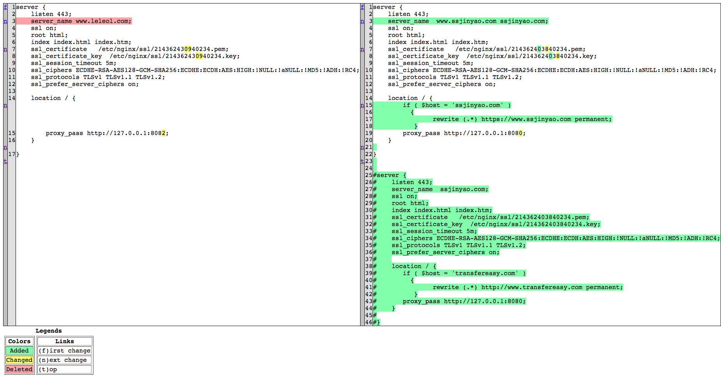
Task: Click right pane line 12 'ssl_prefer_server_ciphers on;'
Action: [x=442, y=84]
